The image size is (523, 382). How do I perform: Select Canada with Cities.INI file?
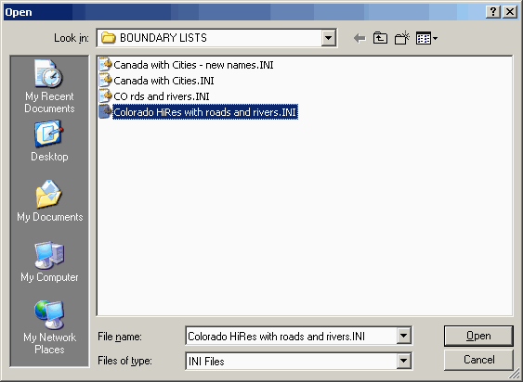(x=156, y=81)
